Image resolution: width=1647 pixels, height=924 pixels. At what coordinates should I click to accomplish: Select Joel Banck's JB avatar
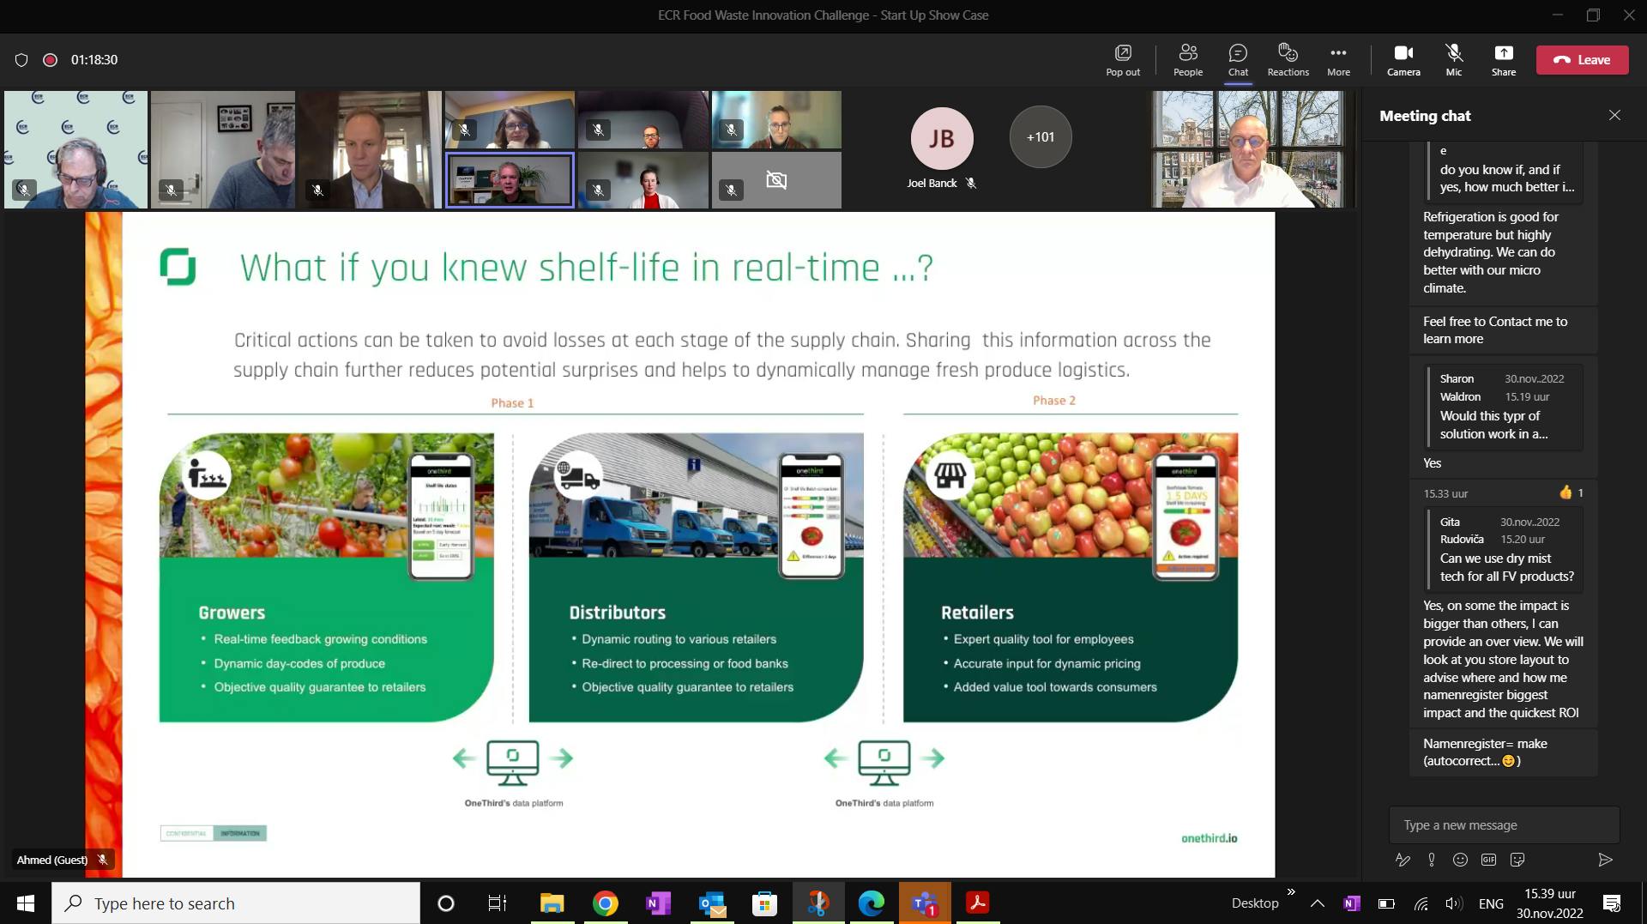[x=941, y=137]
